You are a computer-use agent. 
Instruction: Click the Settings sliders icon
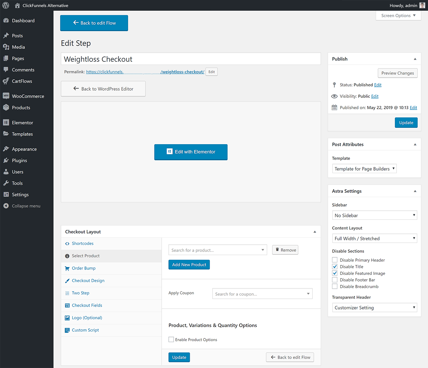(6, 195)
